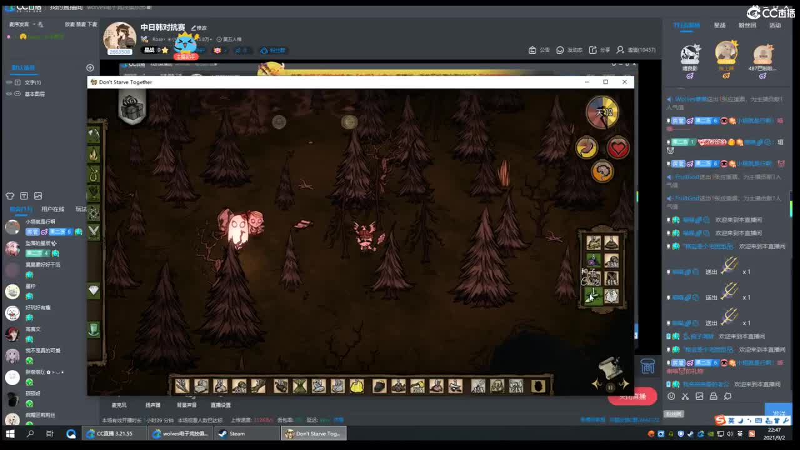Select the 用户在线 tab
The width and height of the screenshot is (800, 450).
(x=52, y=209)
